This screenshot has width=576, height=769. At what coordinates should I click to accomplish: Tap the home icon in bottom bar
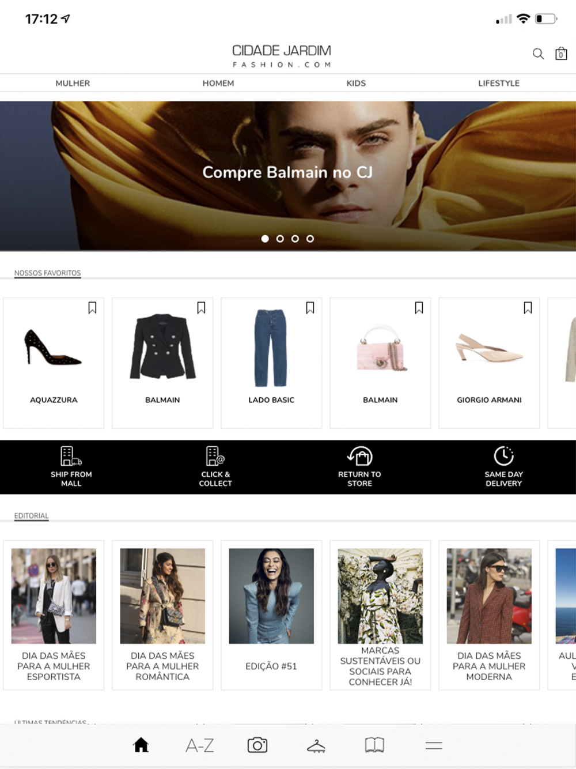141,745
